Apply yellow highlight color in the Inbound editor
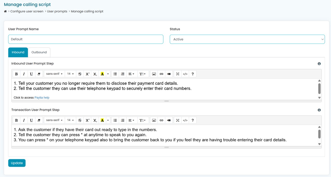 coord(102,74)
